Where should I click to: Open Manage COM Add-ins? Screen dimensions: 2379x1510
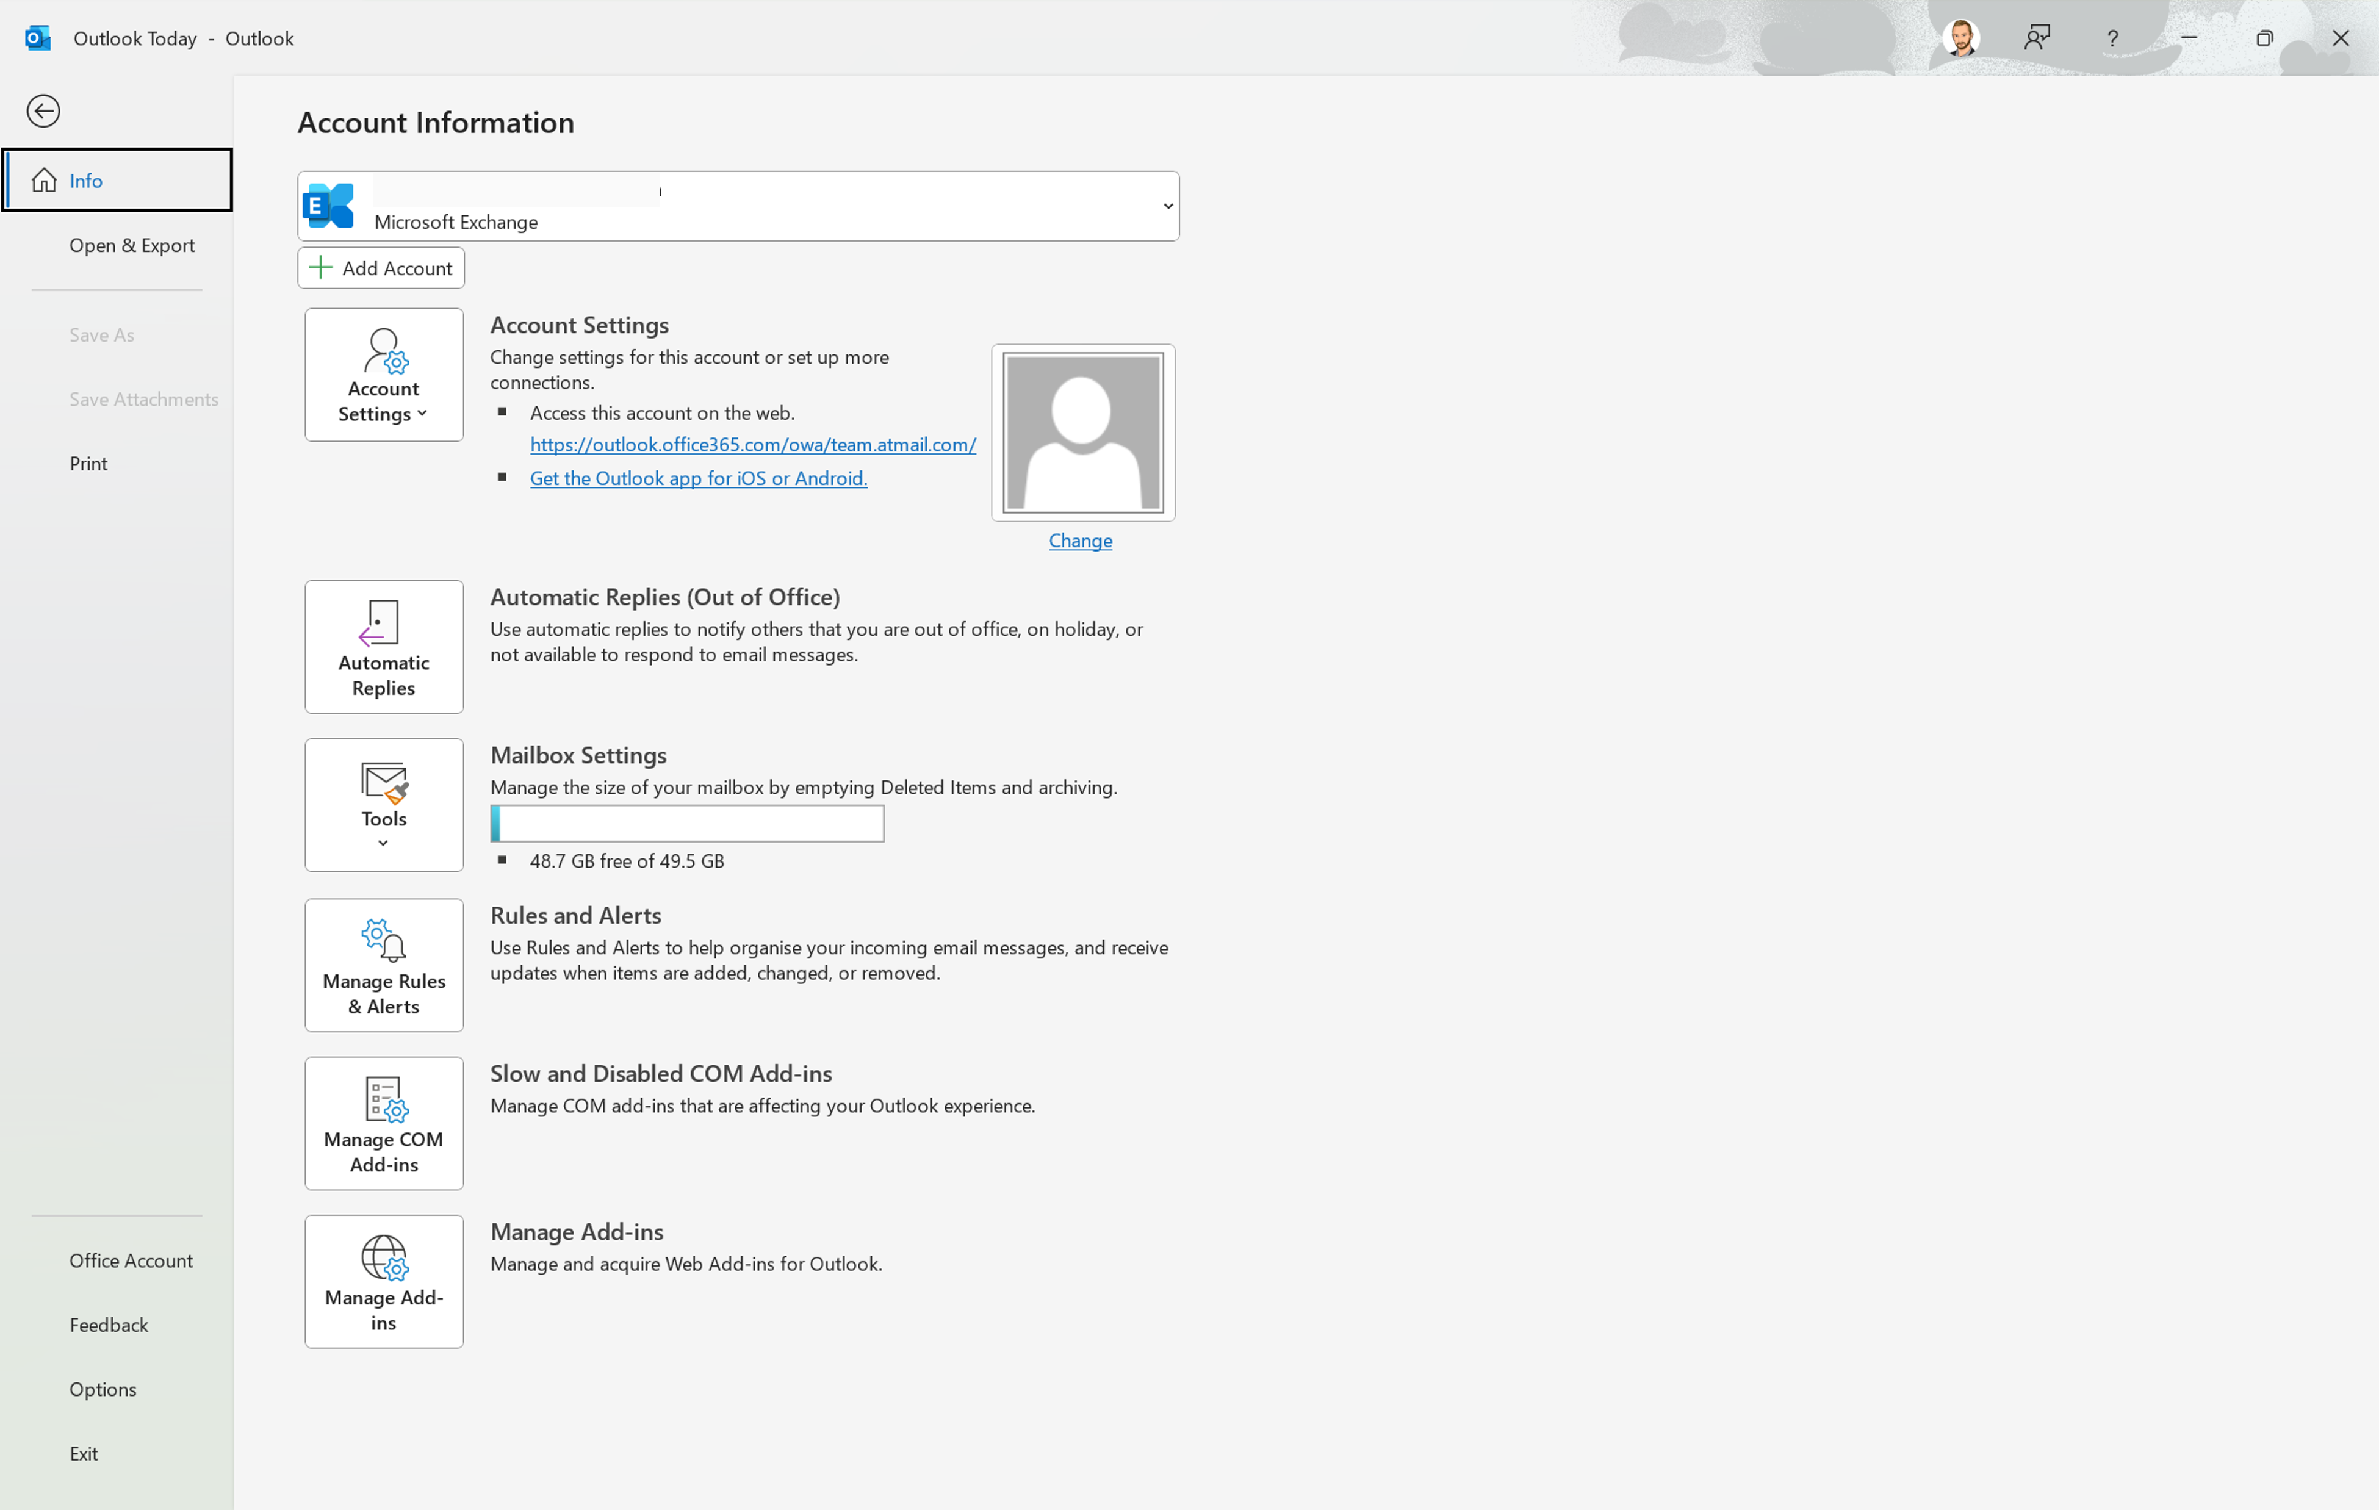point(383,1123)
